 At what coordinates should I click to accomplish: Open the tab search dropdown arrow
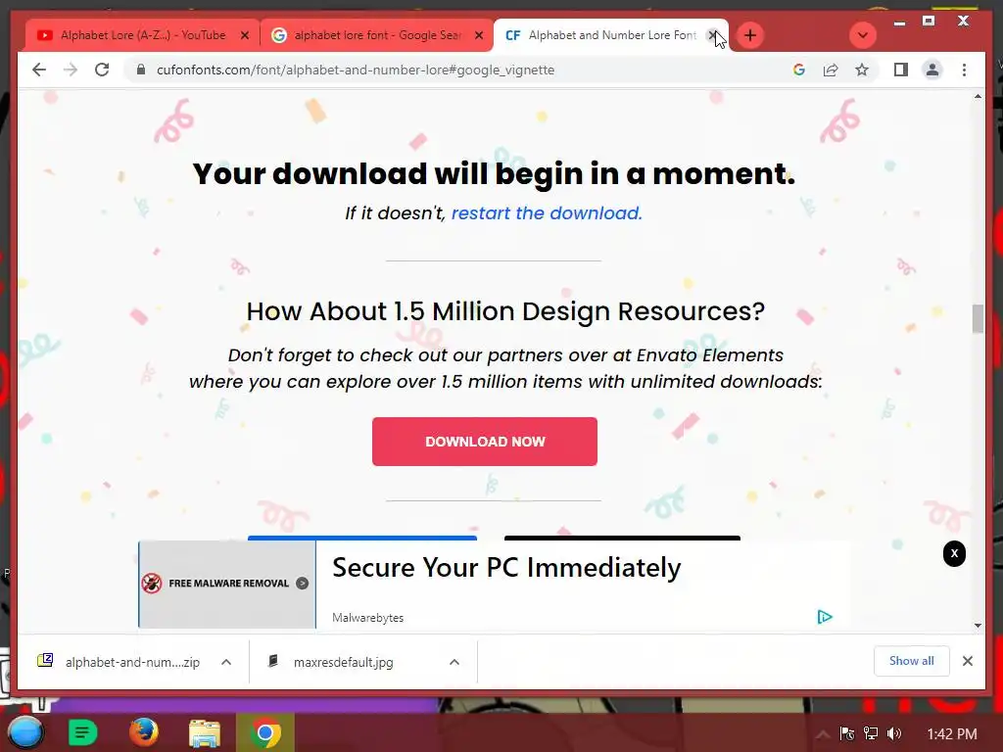point(862,35)
